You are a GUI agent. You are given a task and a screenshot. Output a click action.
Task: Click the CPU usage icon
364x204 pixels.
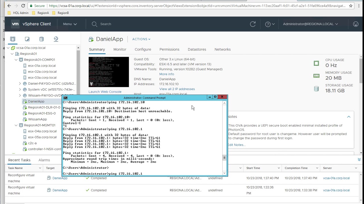pos(316,63)
